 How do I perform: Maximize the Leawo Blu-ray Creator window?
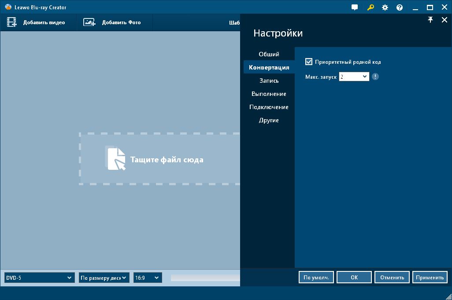click(x=430, y=7)
